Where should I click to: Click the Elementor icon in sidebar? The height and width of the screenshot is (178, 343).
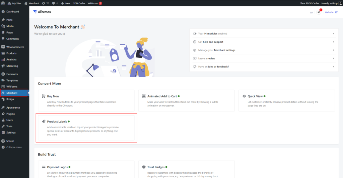3,74
